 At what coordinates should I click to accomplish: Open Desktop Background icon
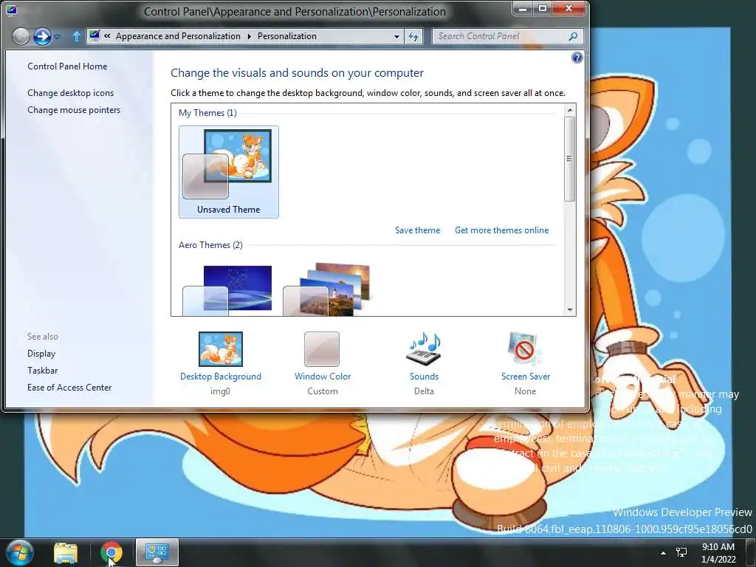pyautogui.click(x=221, y=349)
